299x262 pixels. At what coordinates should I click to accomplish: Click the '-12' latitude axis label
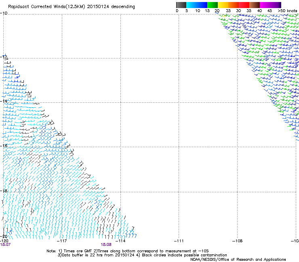tap(4, 57)
